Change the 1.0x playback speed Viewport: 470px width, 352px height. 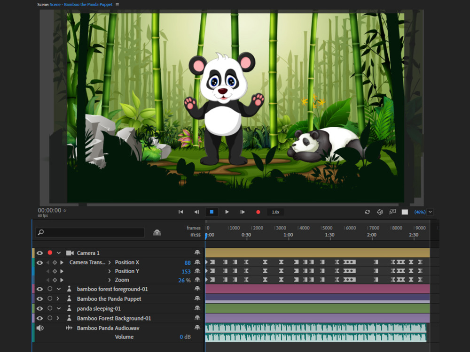275,212
